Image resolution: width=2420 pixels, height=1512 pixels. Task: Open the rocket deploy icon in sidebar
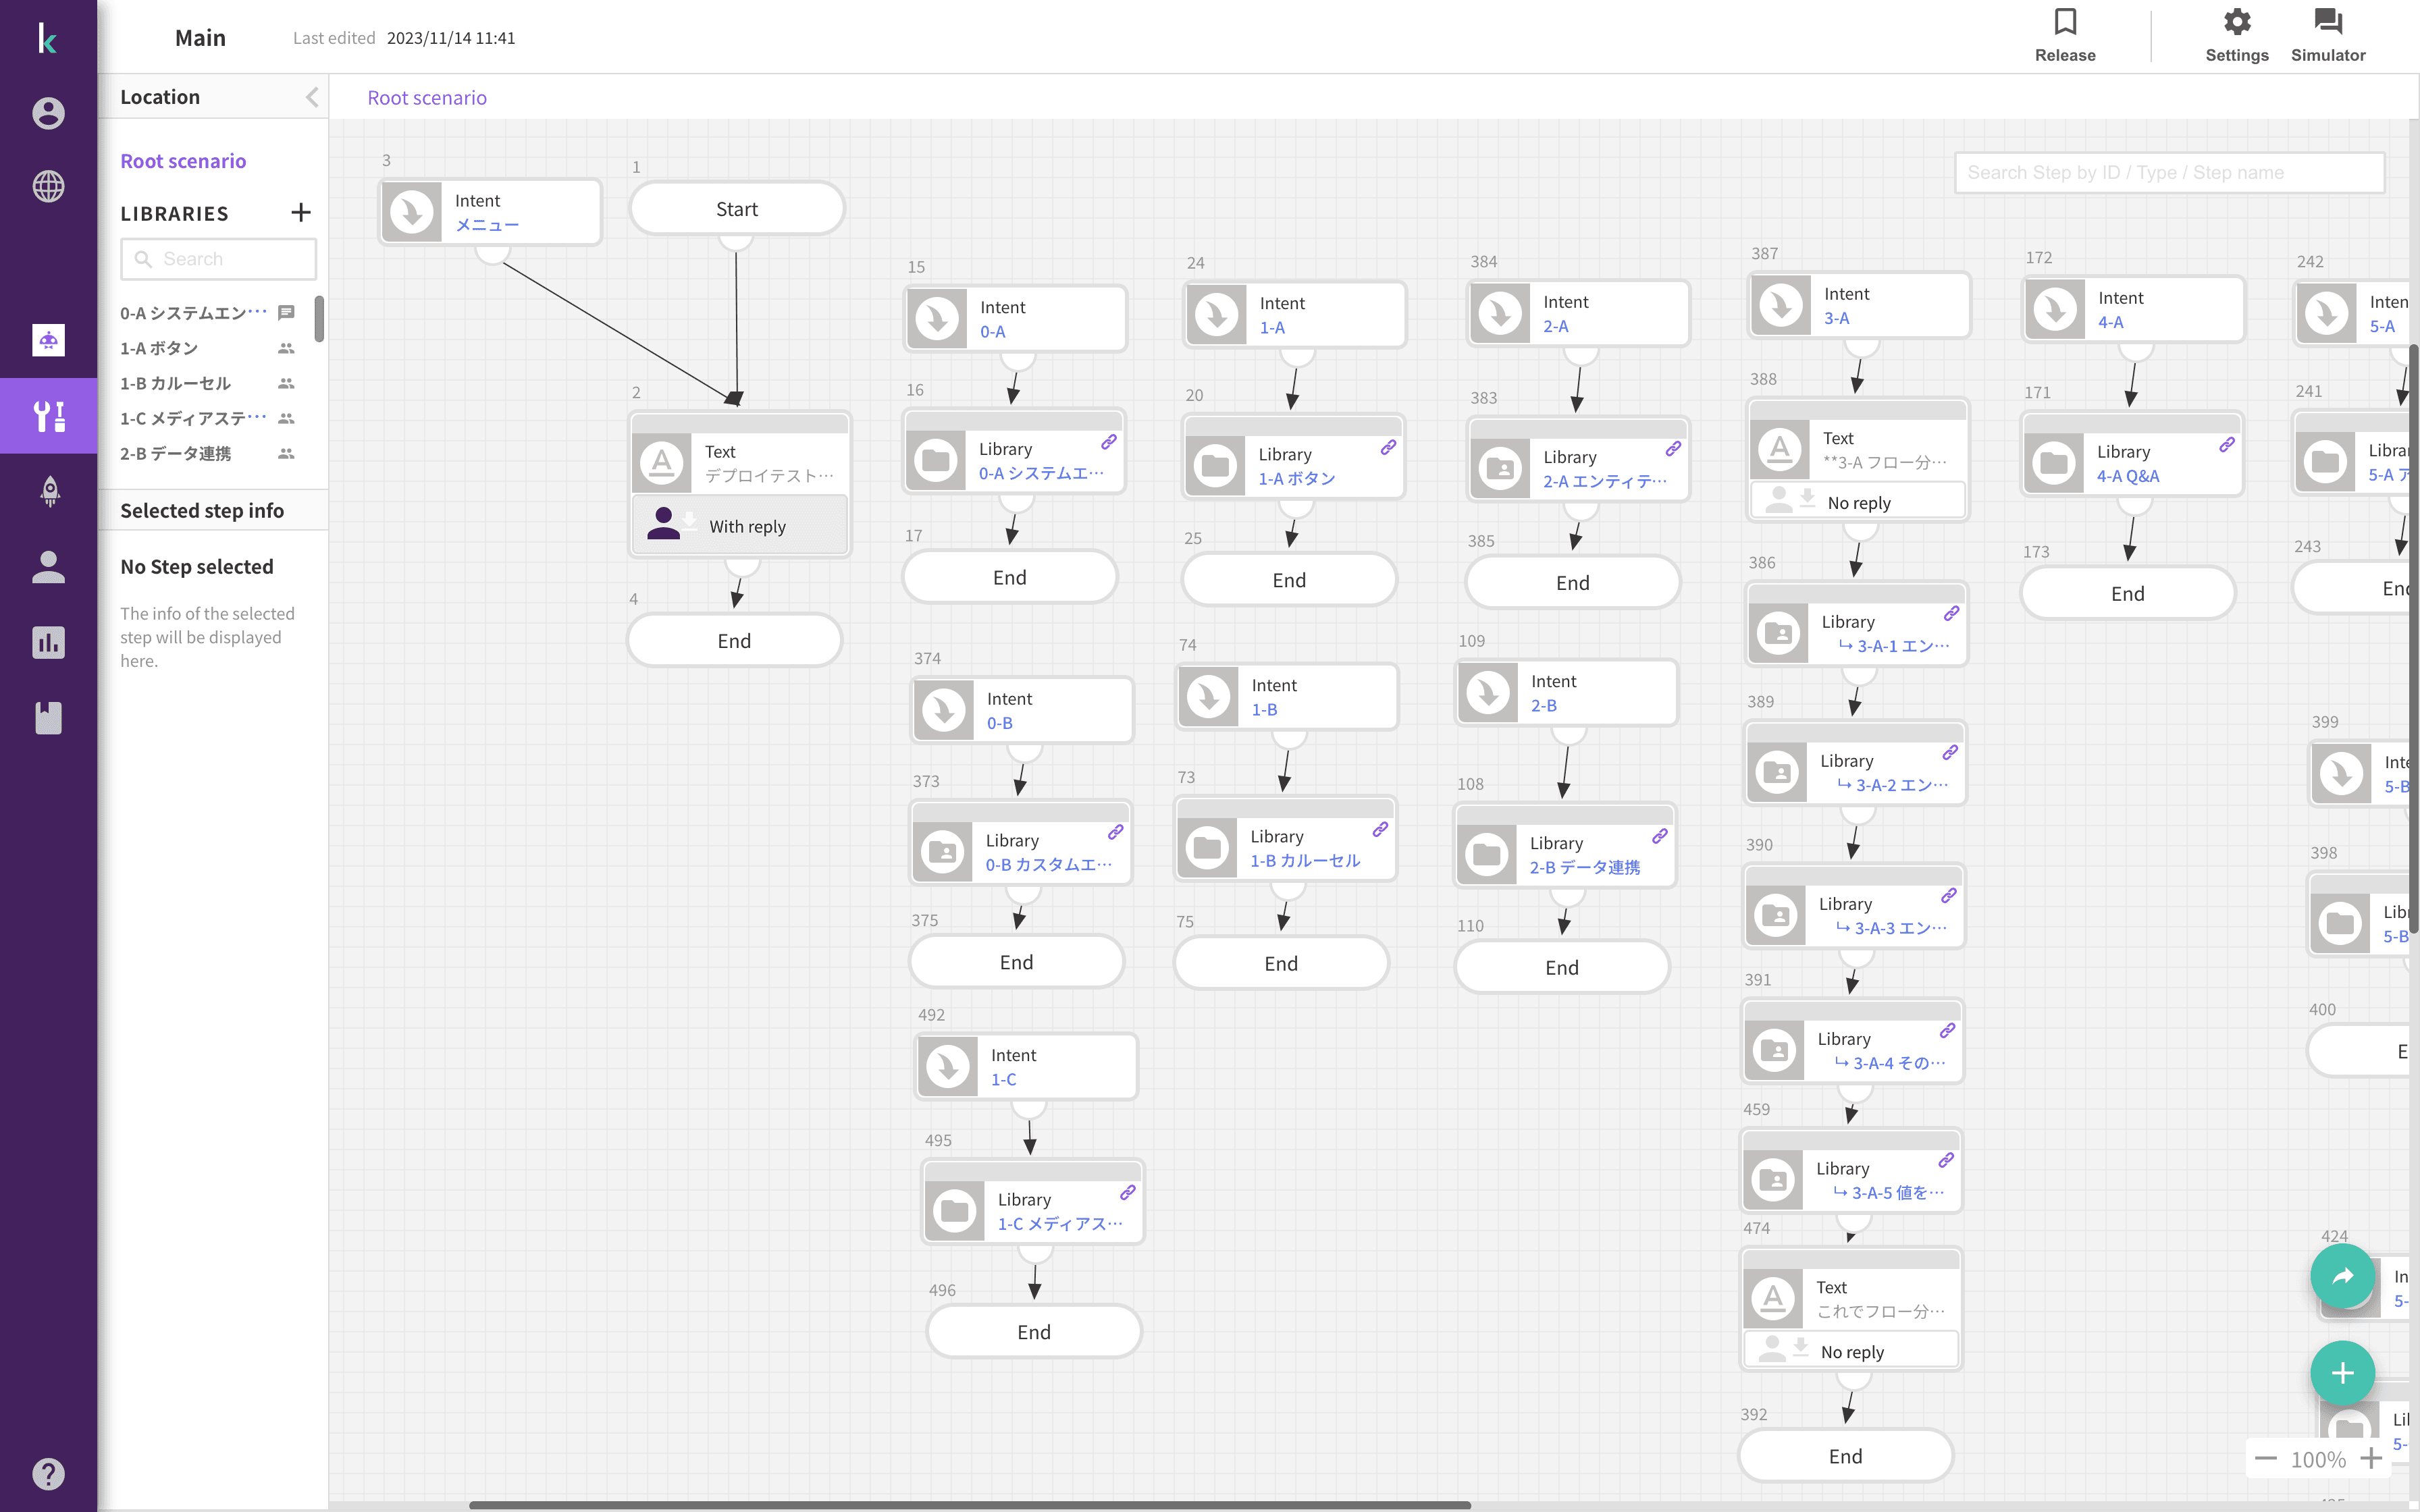point(48,491)
